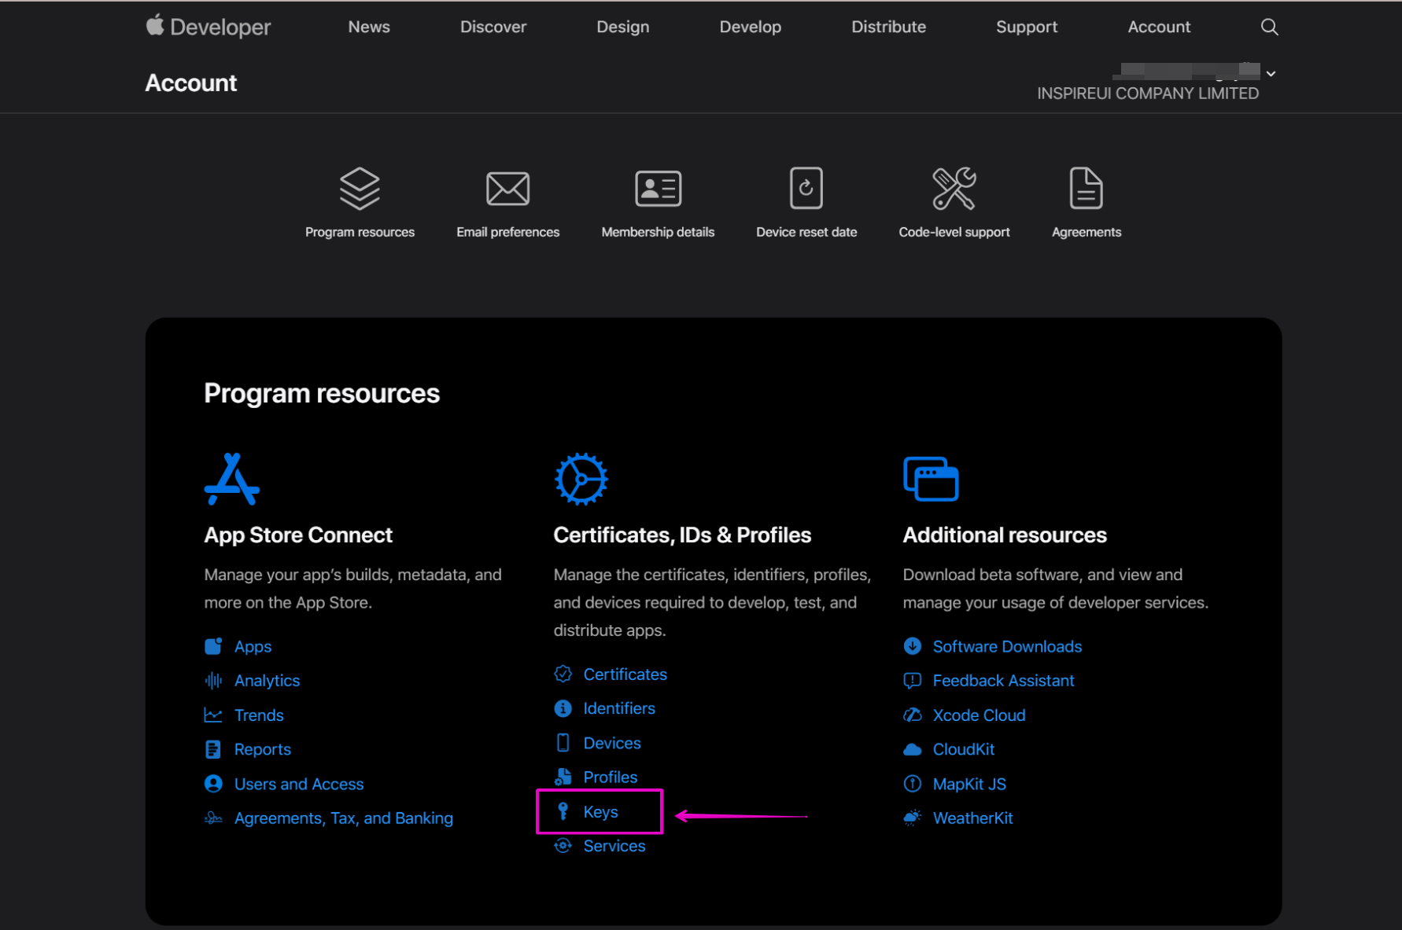Screen dimensions: 1402x930
Task: Click the Email preferences envelope icon
Action: (507, 189)
